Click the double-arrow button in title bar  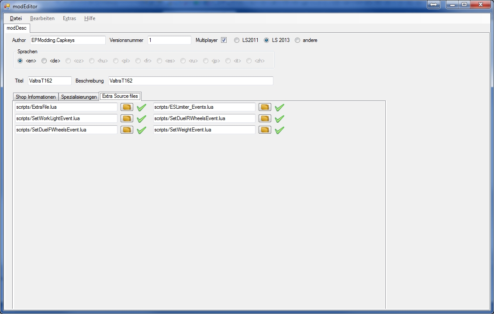[434, 4]
